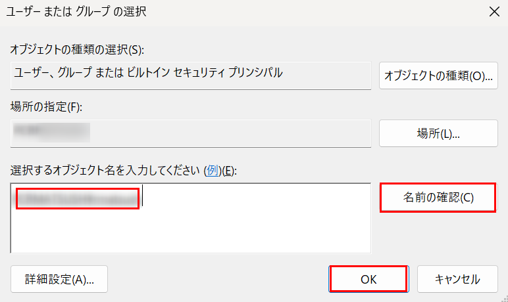Place the cursor right after the entered object name
508x302 pixels.
pyautogui.click(x=141, y=195)
